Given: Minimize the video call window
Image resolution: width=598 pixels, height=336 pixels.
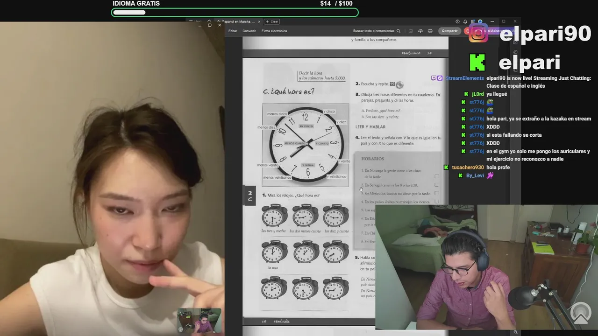Looking at the screenshot, I should (199, 25).
